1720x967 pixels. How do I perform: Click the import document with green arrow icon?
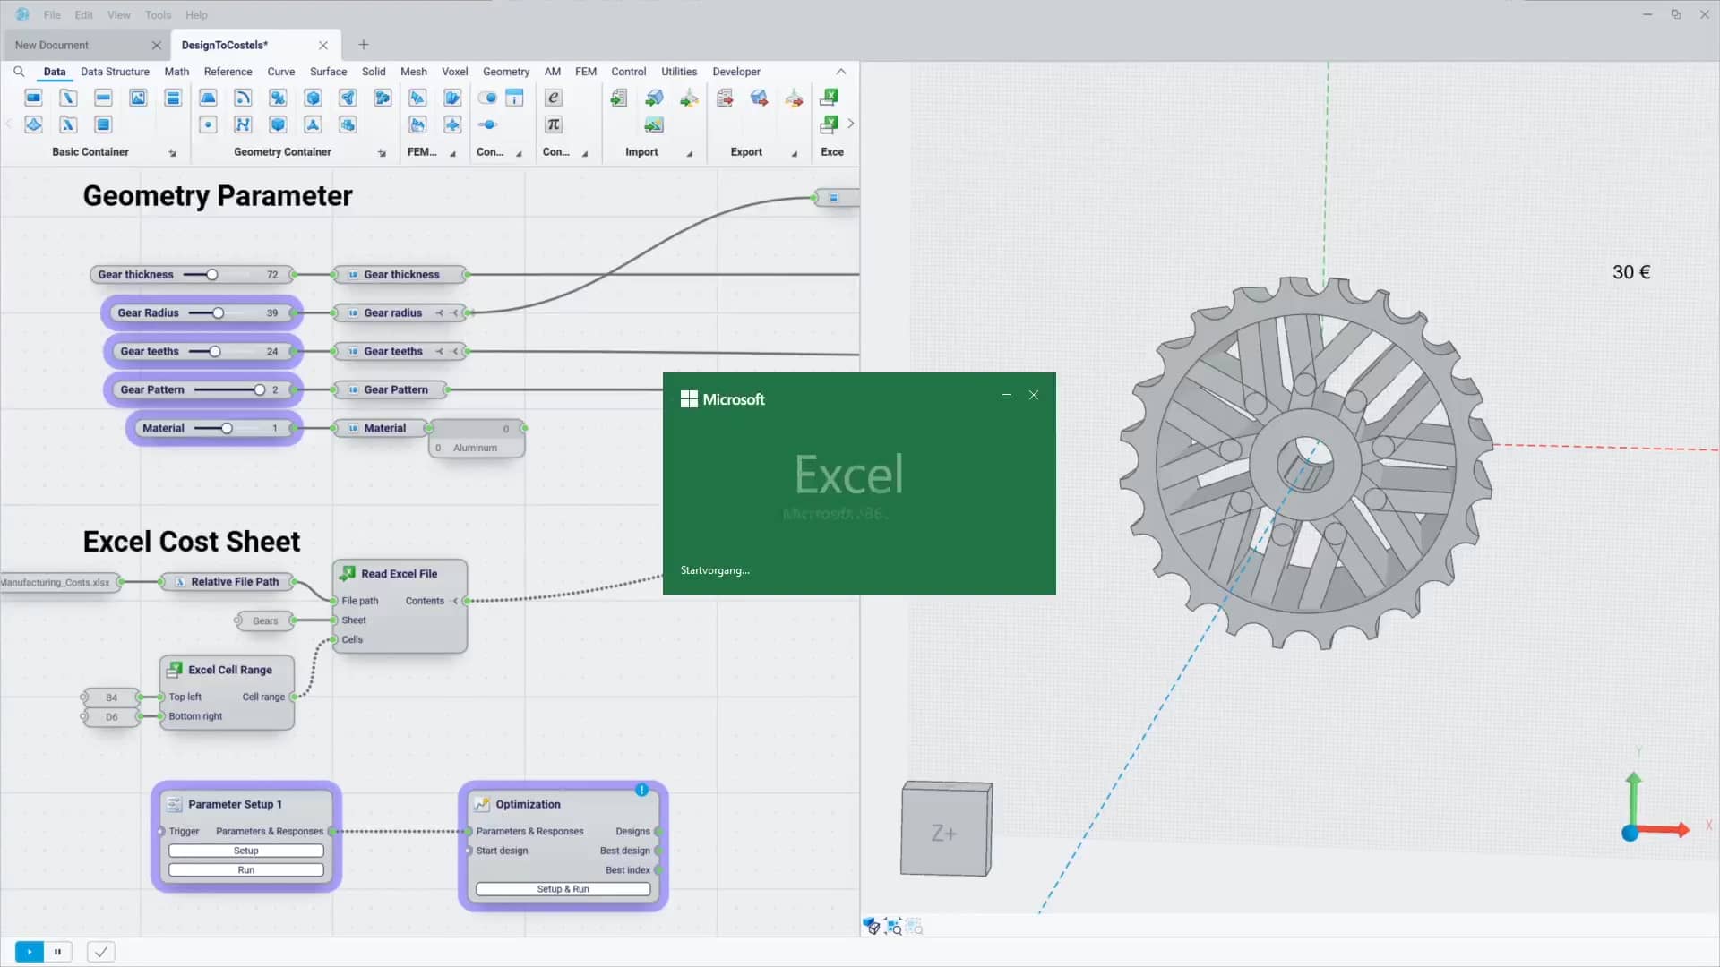click(x=618, y=98)
